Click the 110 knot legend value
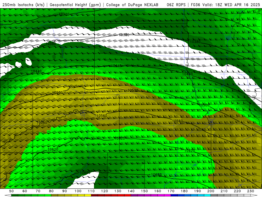 pyautogui.click(x=91, y=191)
